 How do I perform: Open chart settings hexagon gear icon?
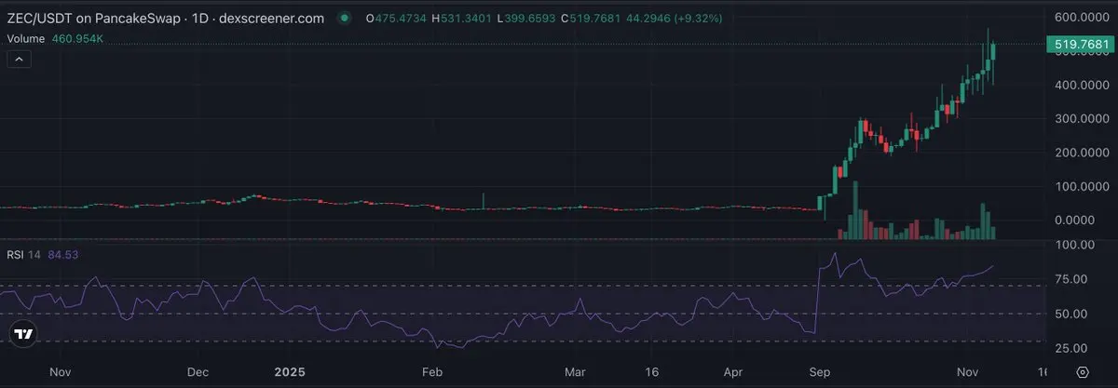click(1081, 371)
